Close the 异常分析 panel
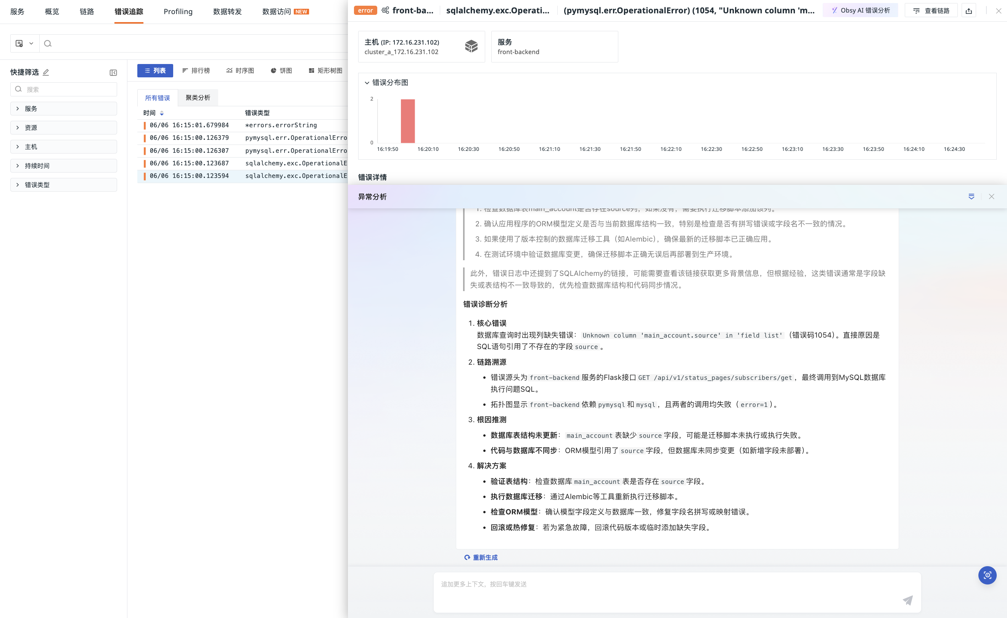The height and width of the screenshot is (618, 1007). coord(991,197)
